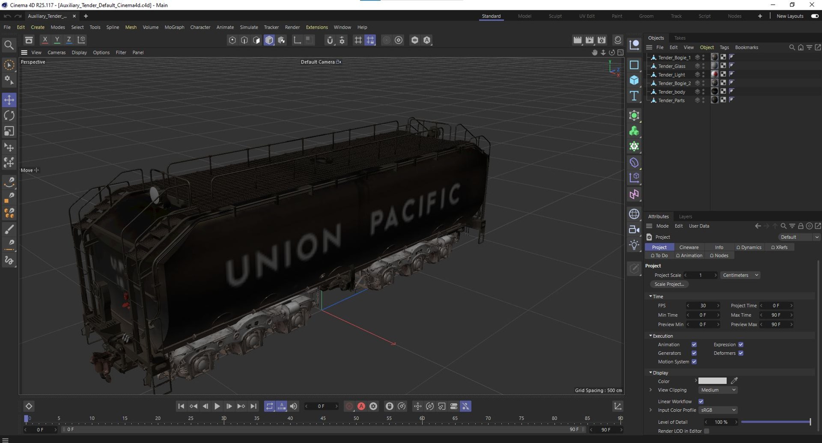The height and width of the screenshot is (443, 822).
Task: Expand Input Color Profile row arrow
Action: [651, 410]
